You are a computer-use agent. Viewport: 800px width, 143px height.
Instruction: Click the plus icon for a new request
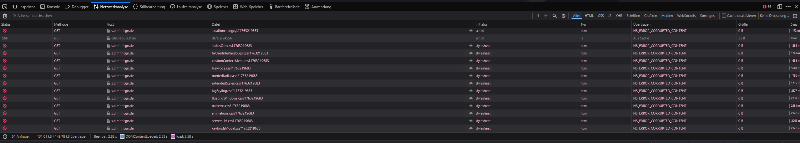546,16
